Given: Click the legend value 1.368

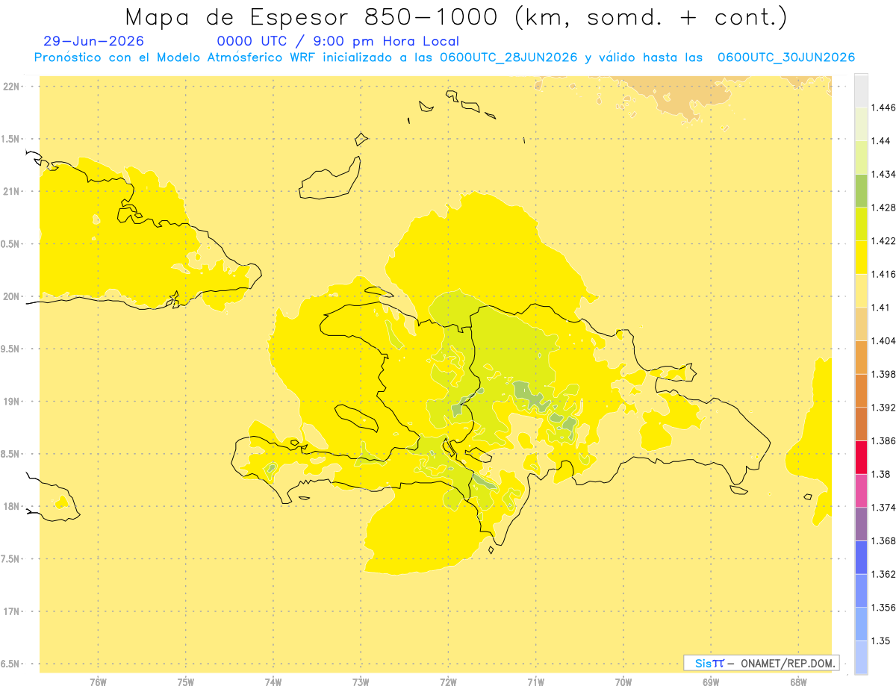Looking at the screenshot, I should (883, 540).
